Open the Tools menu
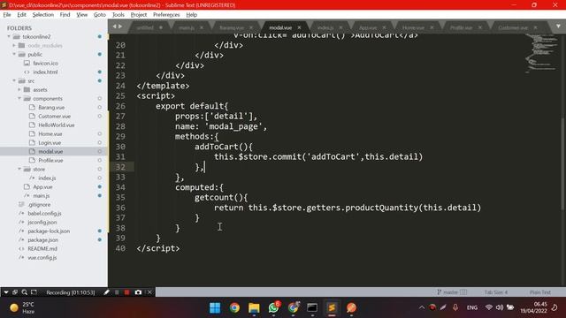The height and width of the screenshot is (318, 566). (118, 15)
